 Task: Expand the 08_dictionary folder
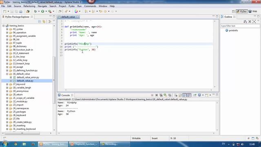point(7,46)
